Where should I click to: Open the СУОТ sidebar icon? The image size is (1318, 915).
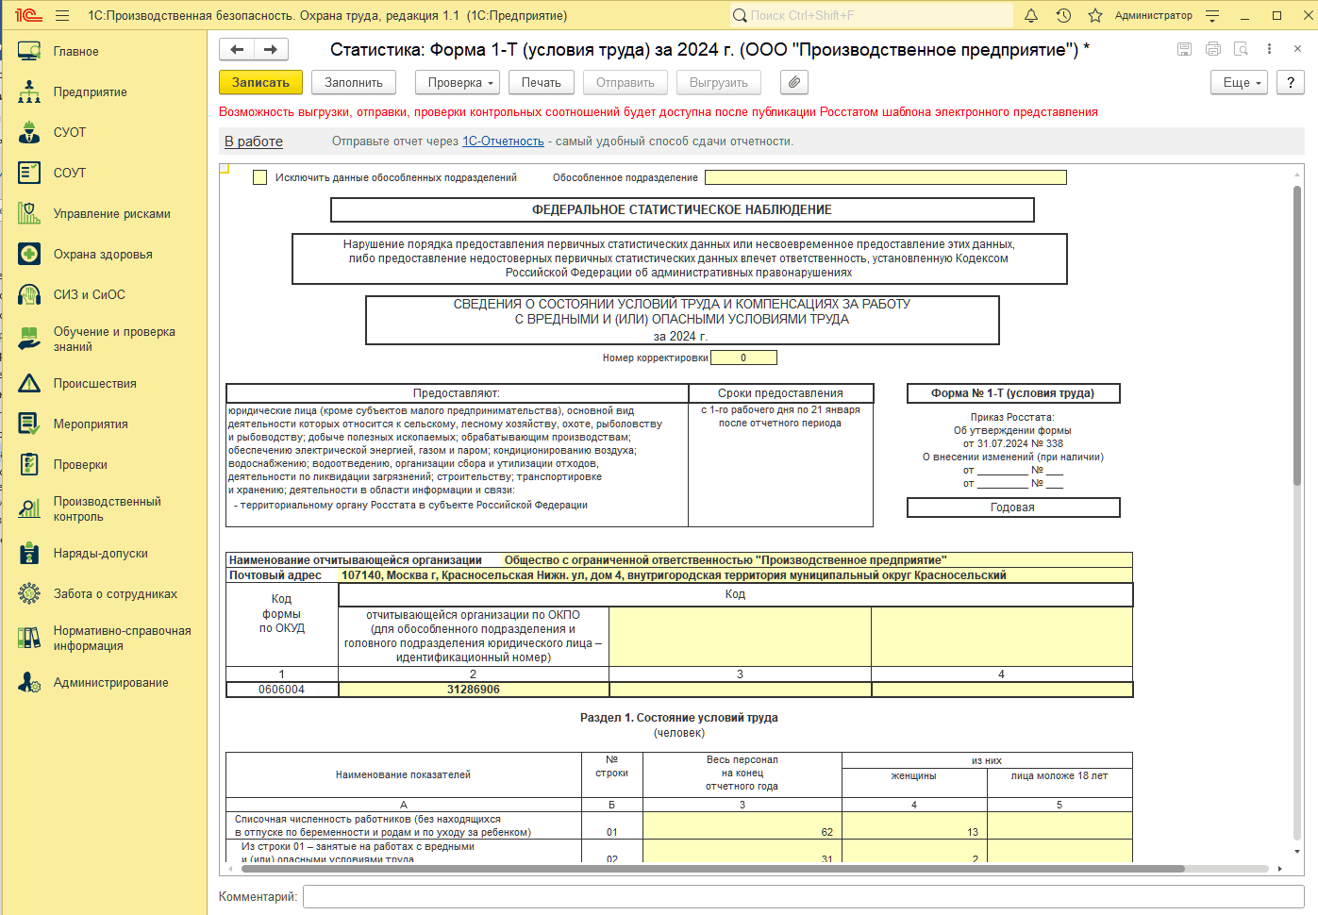(x=29, y=133)
